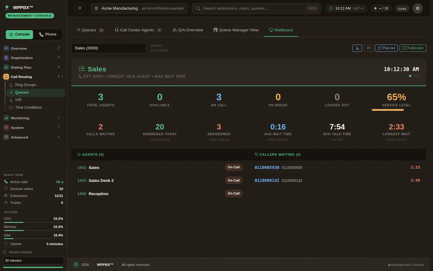This screenshot has width=433, height=271.
Task: Switch to the Q/A Overview tab
Action: tap(188, 30)
